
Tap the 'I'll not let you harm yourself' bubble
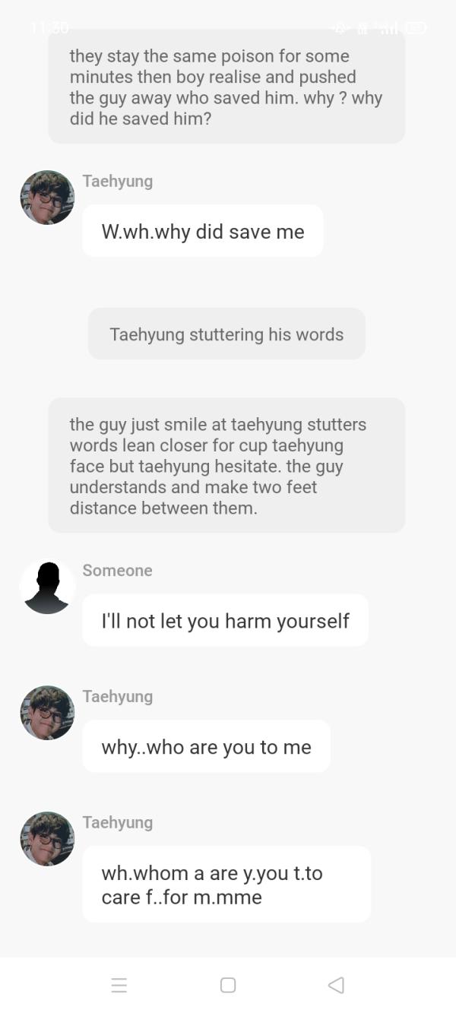pos(226,620)
